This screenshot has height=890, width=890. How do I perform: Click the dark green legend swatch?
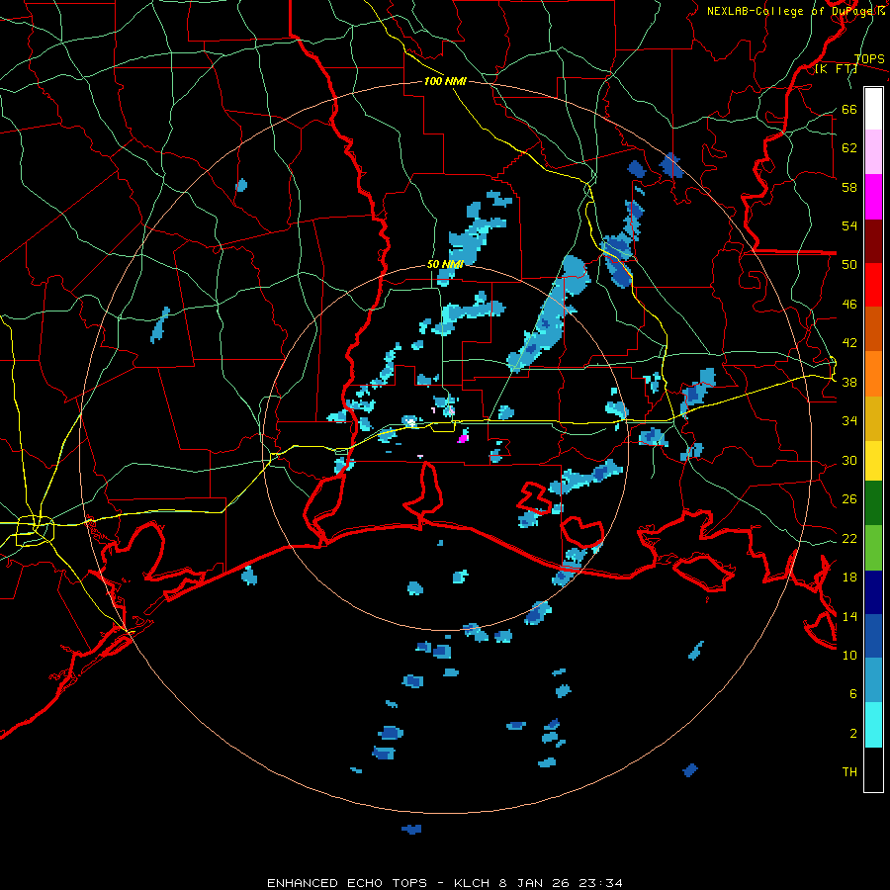point(873,503)
